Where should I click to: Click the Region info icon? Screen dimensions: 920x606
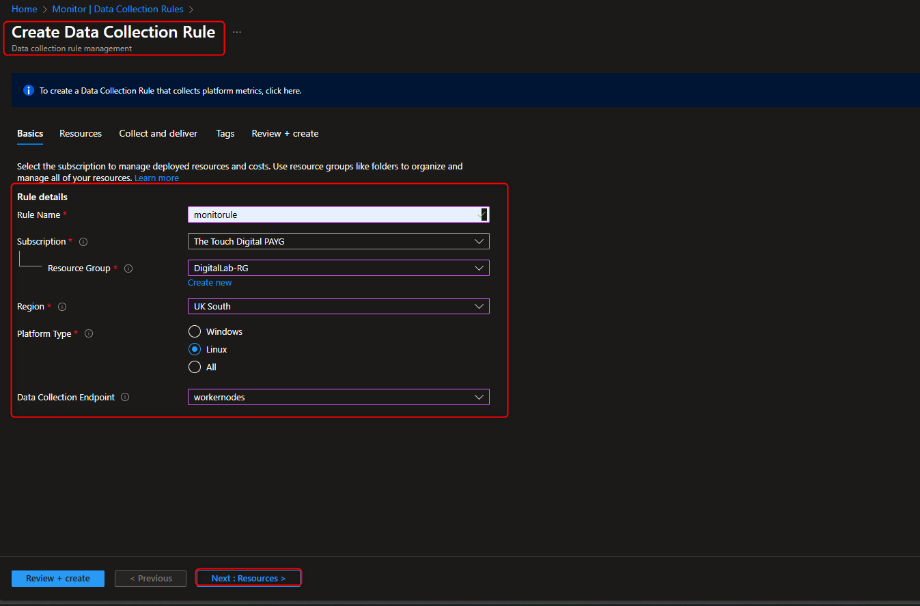pos(62,307)
